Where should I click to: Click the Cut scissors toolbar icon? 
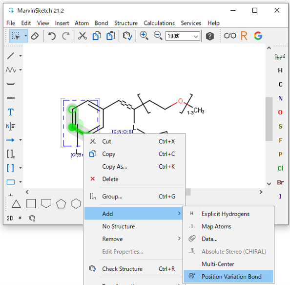[x=83, y=36]
